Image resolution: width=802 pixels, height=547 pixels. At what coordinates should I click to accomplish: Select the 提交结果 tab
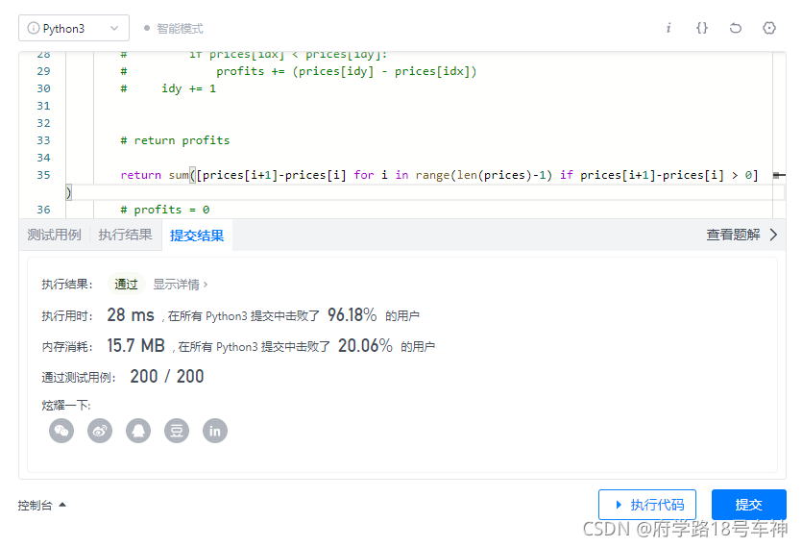pos(197,236)
